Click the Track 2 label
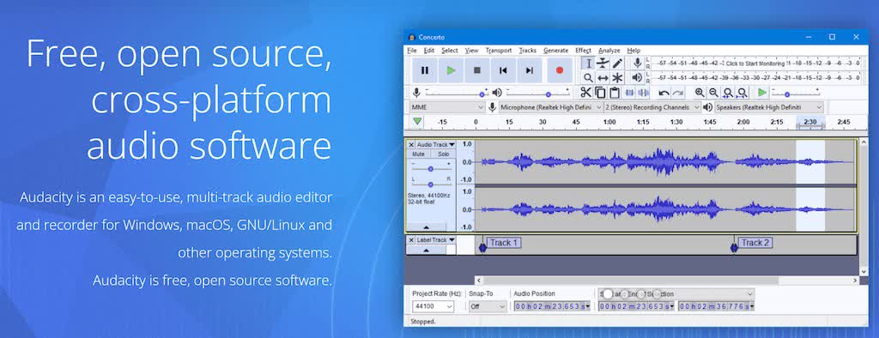The height and width of the screenshot is (338, 879). point(755,243)
